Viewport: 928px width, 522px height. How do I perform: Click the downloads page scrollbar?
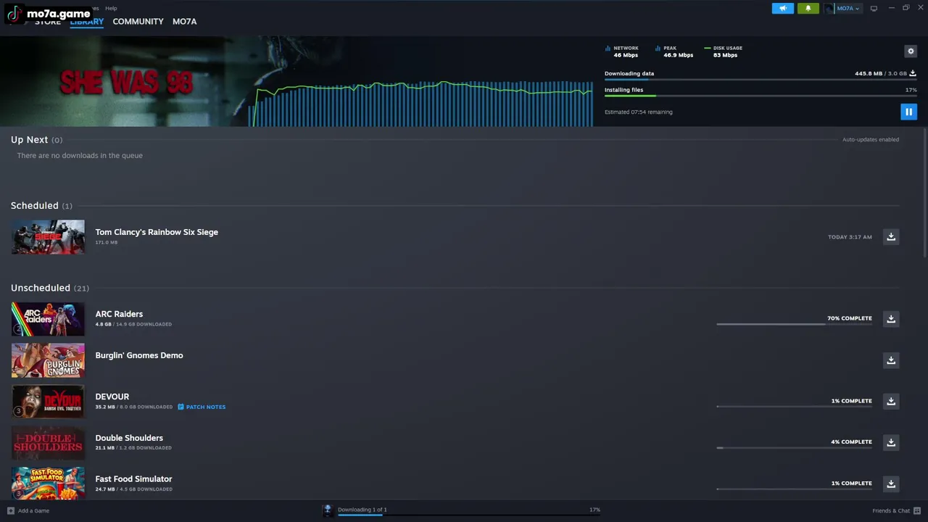click(x=925, y=194)
